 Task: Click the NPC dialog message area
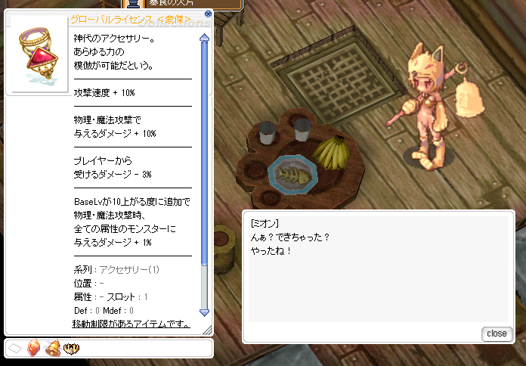tap(379, 268)
